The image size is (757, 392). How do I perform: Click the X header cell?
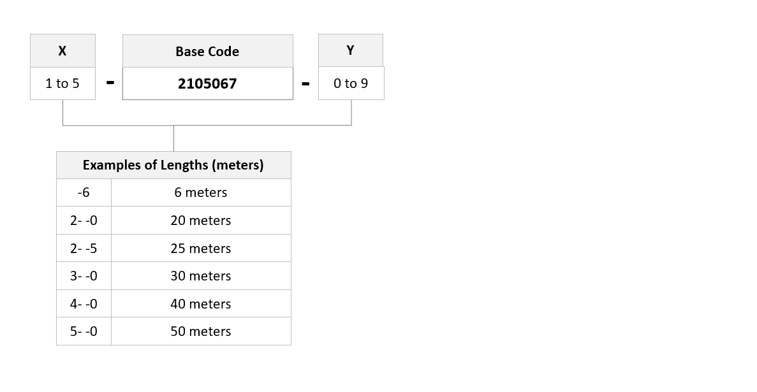pyautogui.click(x=62, y=51)
